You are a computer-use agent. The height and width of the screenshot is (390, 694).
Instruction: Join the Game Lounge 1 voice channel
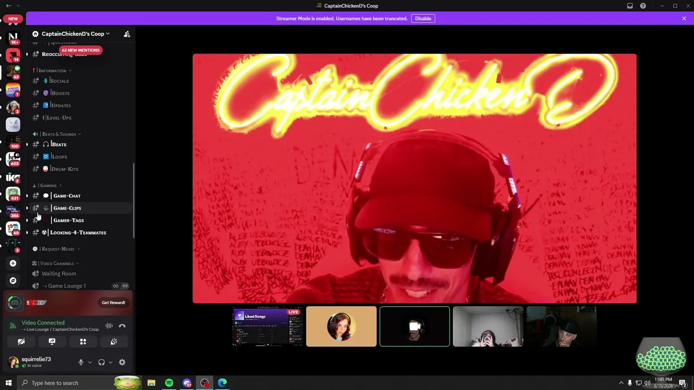pyautogui.click(x=80, y=286)
